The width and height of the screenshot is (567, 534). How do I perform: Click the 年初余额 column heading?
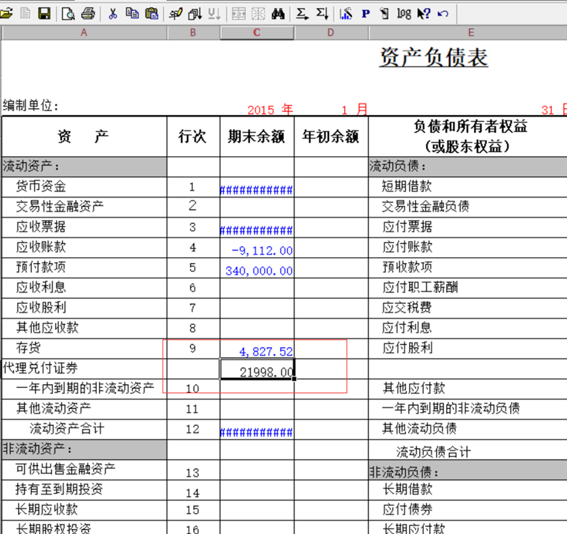pyautogui.click(x=331, y=136)
